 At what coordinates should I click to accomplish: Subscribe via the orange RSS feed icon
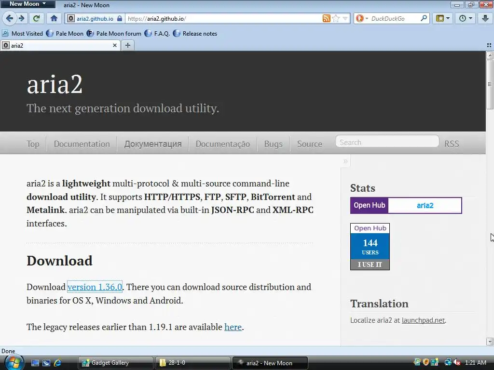tap(327, 19)
